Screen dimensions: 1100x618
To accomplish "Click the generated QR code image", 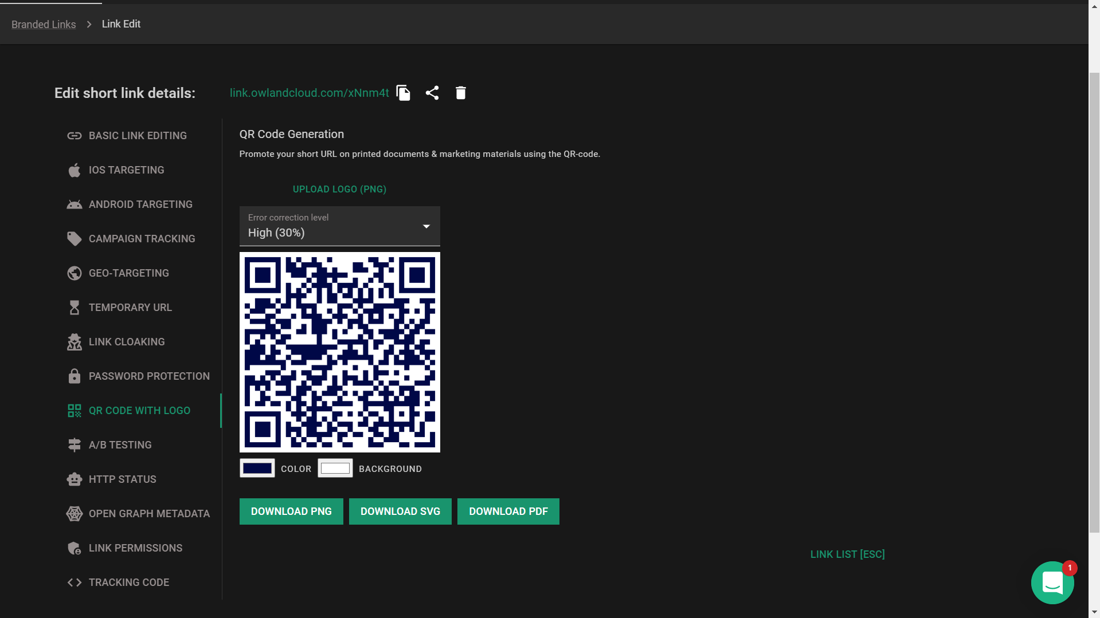I will coord(340,352).
